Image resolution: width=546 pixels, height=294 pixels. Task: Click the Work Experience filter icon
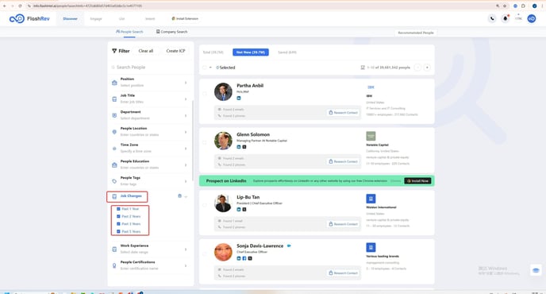pos(114,250)
